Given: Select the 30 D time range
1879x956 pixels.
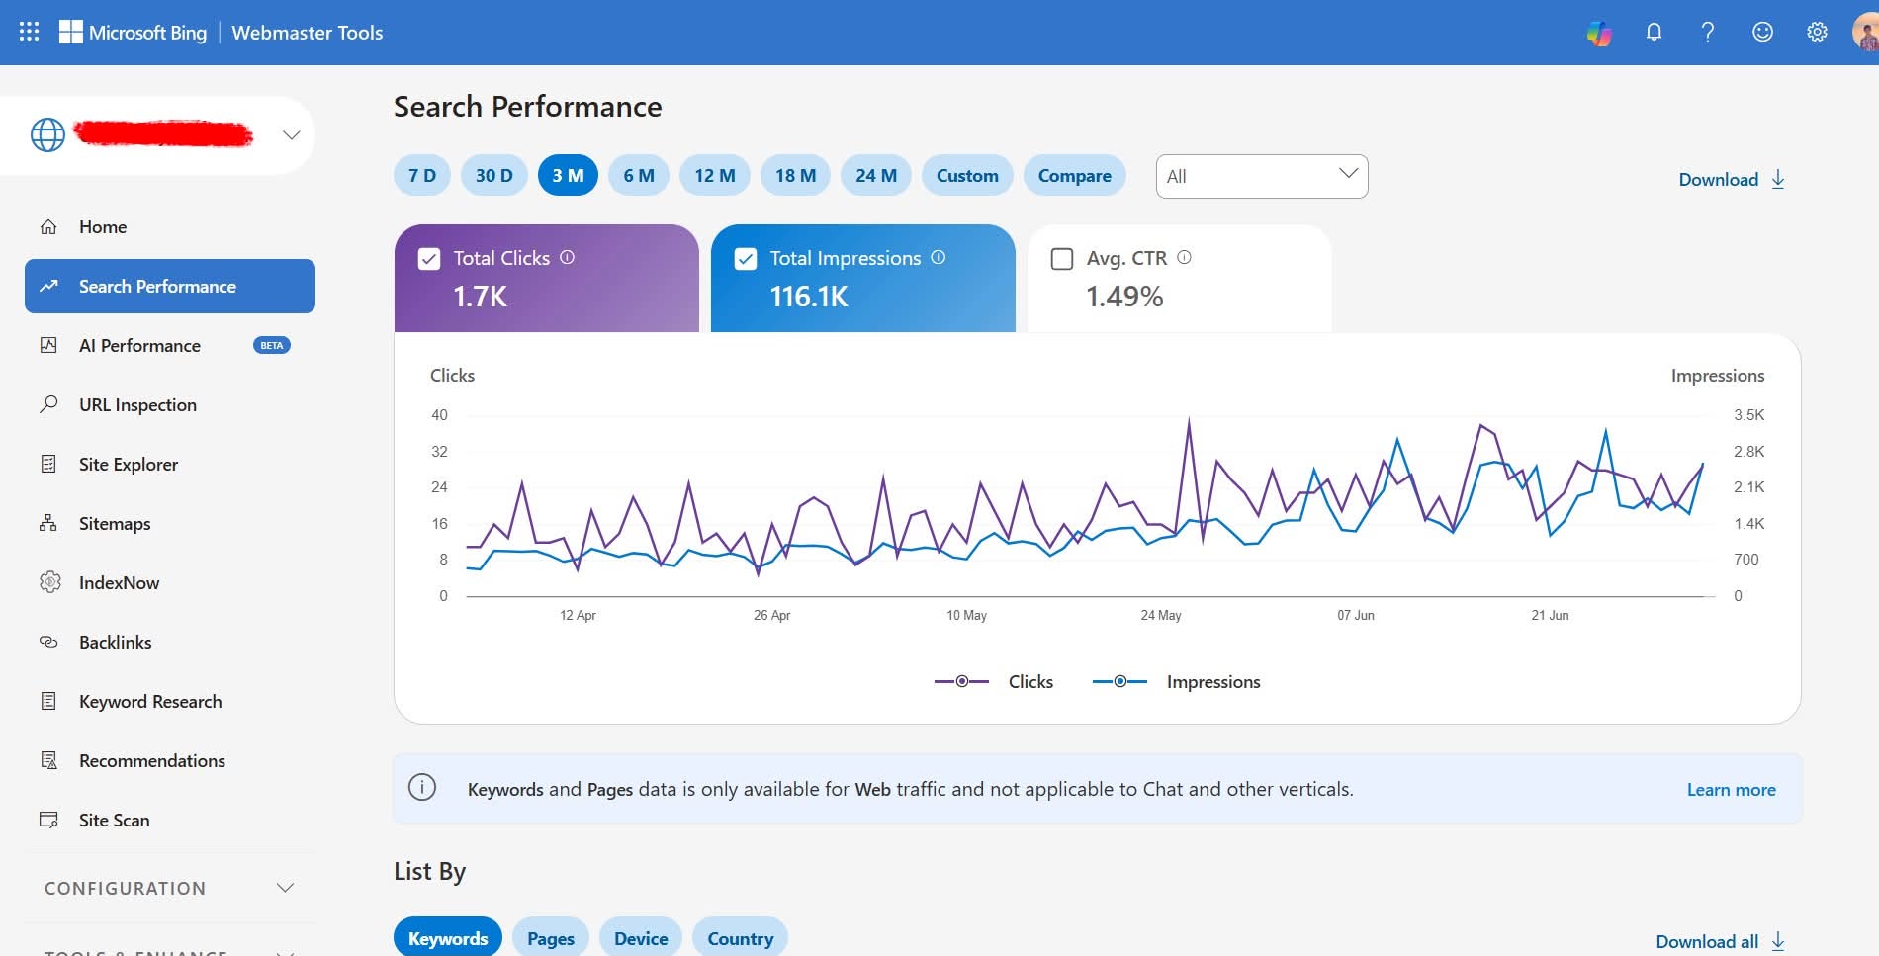Looking at the screenshot, I should point(494,175).
